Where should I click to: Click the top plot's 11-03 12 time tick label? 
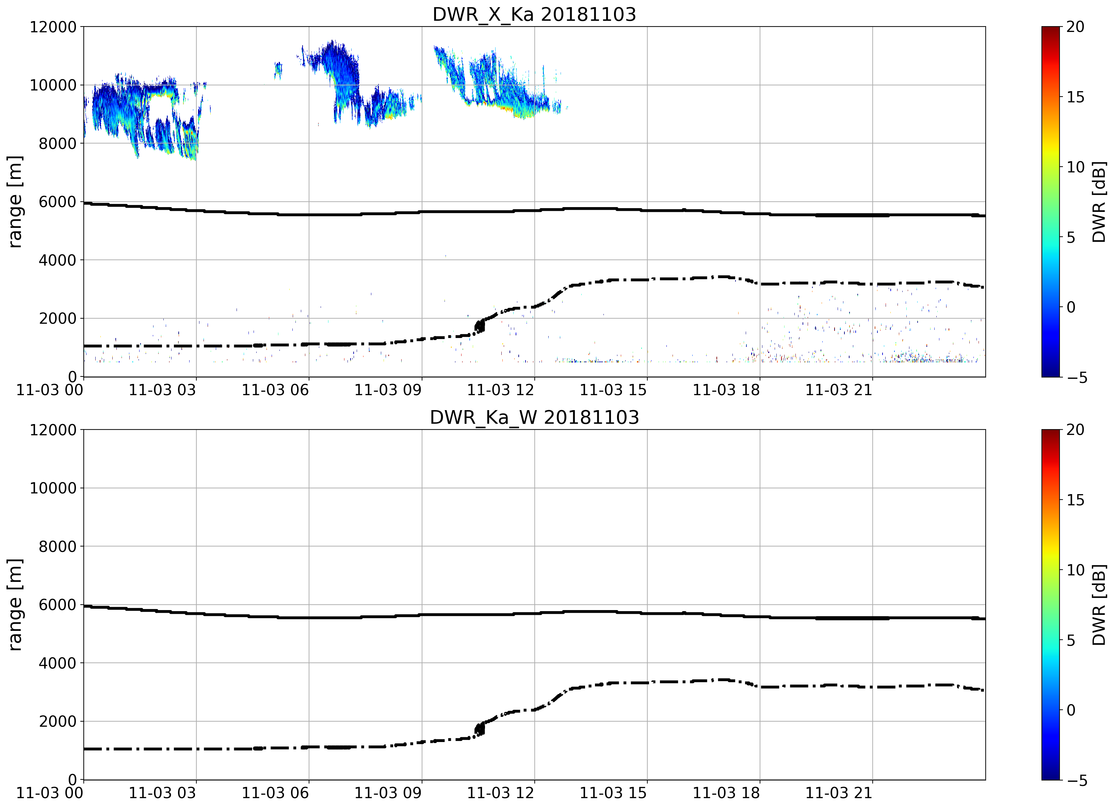pyautogui.click(x=500, y=390)
